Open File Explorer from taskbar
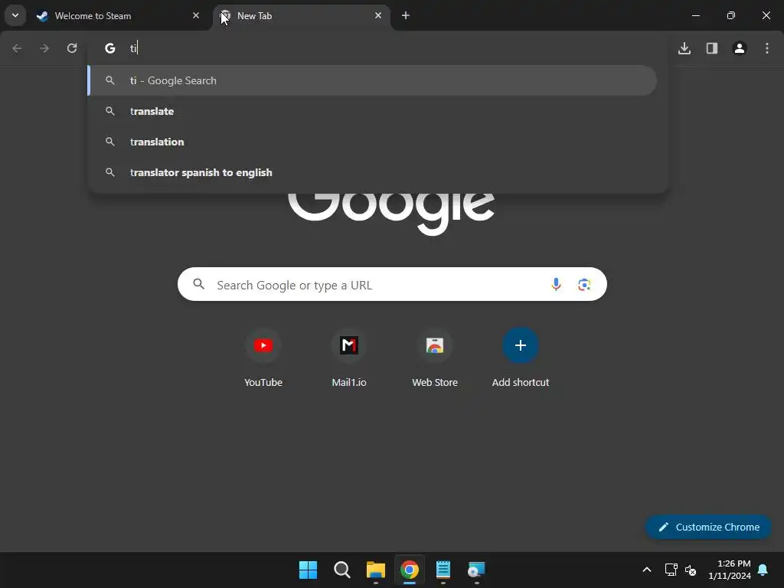Viewport: 784px width, 588px height. [x=375, y=570]
